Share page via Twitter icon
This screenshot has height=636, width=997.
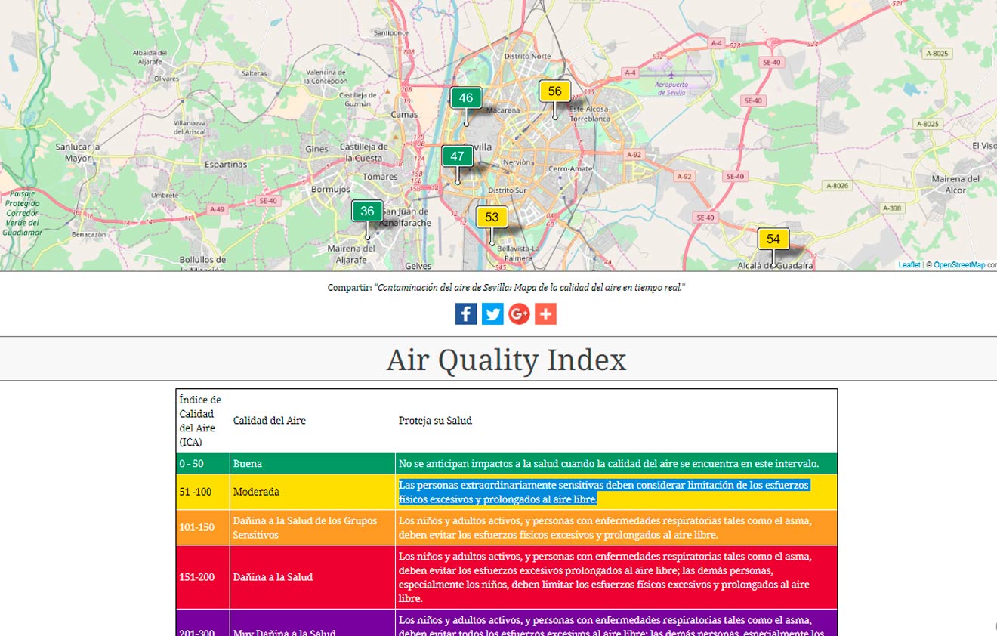(492, 313)
